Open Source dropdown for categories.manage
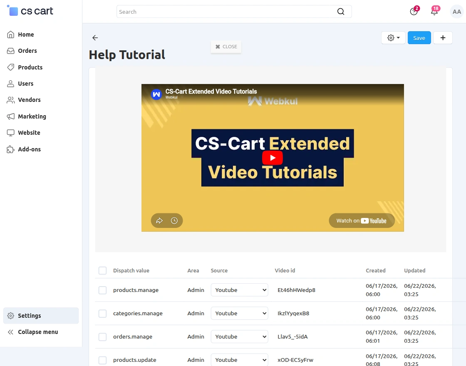Image resolution: width=466 pixels, height=366 pixels. [239, 313]
